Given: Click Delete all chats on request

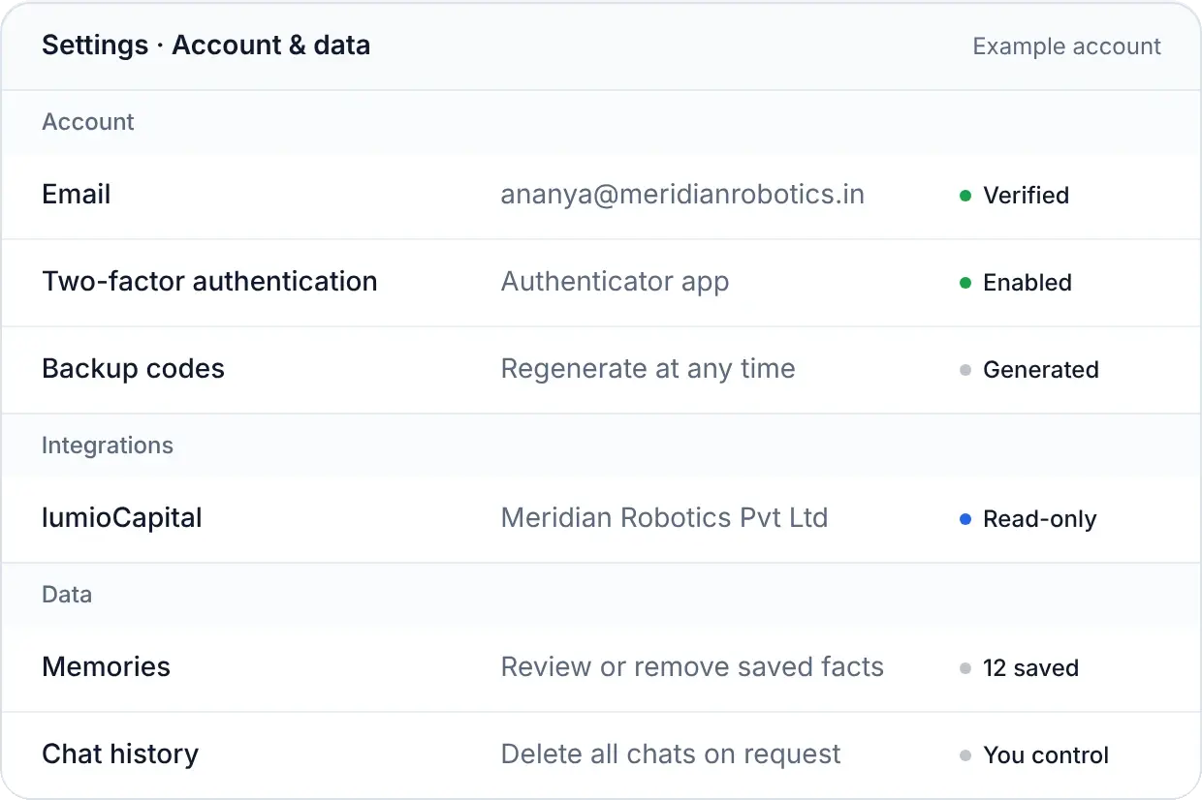Looking at the screenshot, I should [671, 754].
